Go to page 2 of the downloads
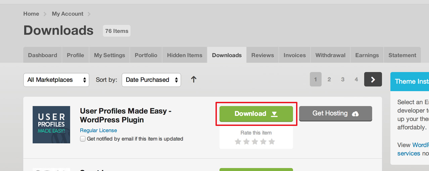This screenshot has width=429, height=171. coord(329,79)
